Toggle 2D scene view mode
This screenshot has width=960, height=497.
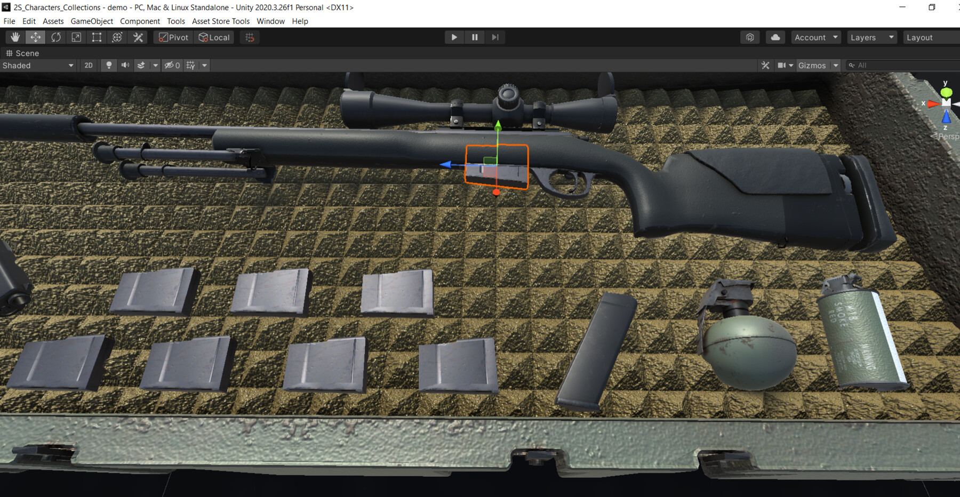point(89,65)
